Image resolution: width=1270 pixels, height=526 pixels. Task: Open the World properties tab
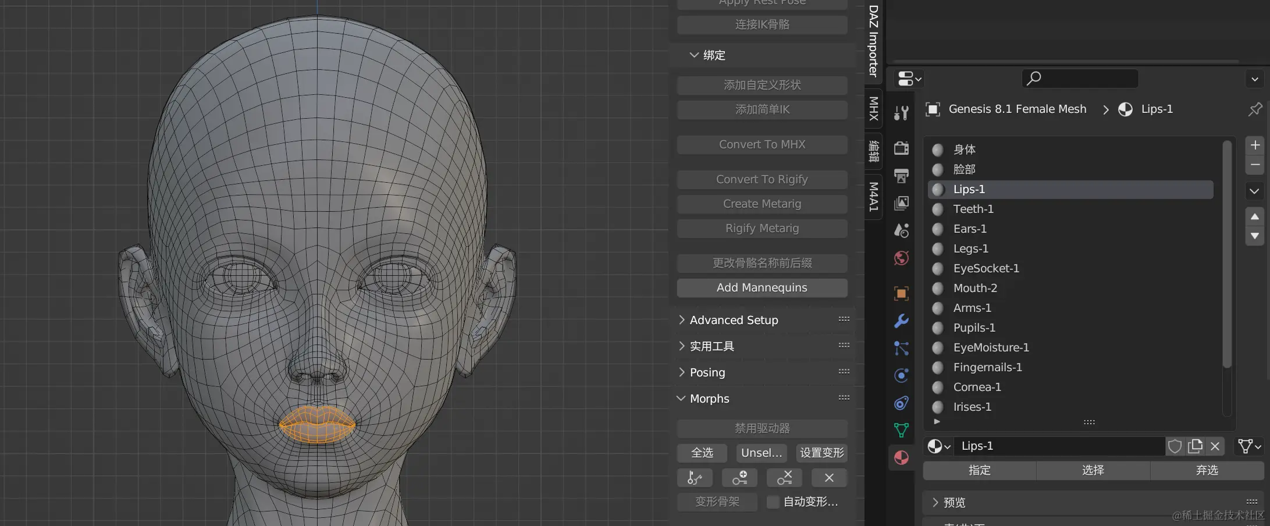pos(901,258)
